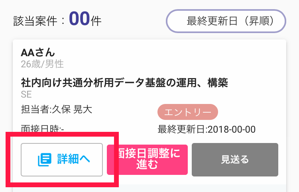Click the 面接日時 field
Image resolution: width=299 pixels, height=192 pixels.
[42, 128]
